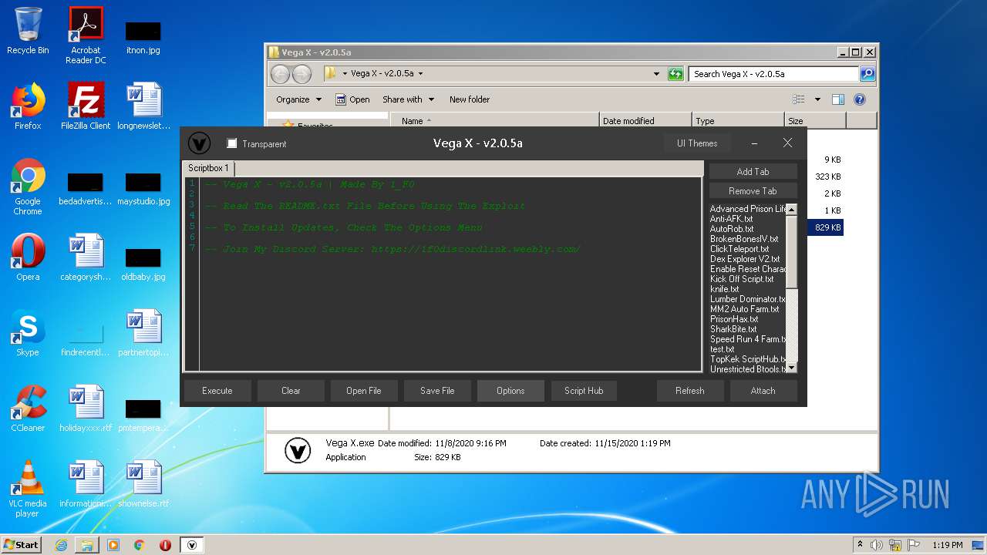The image size is (987, 555).
Task: Select AutoRob.txt in the script list
Action: [732, 229]
